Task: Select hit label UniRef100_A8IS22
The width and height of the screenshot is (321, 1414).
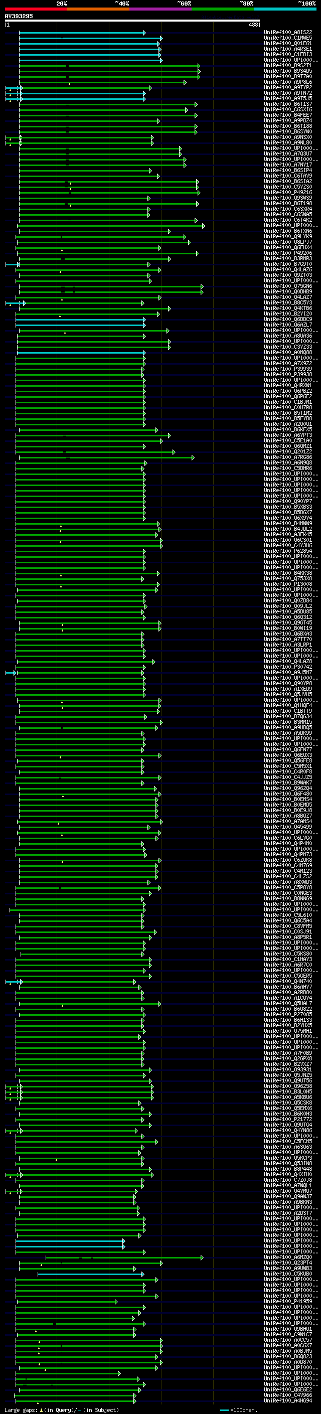Action: 288,33
